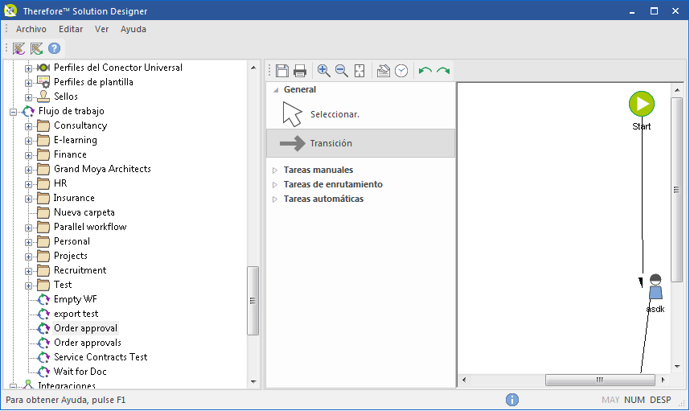The image size is (690, 411).
Task: Open workflow properties edit icon
Action: [x=384, y=71]
